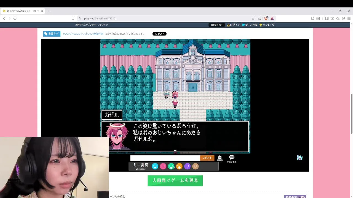
Task: Click the address bar URL field
Action: (165, 18)
